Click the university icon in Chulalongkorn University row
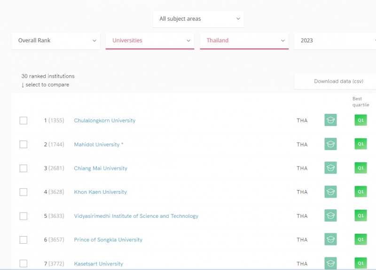 [330, 120]
